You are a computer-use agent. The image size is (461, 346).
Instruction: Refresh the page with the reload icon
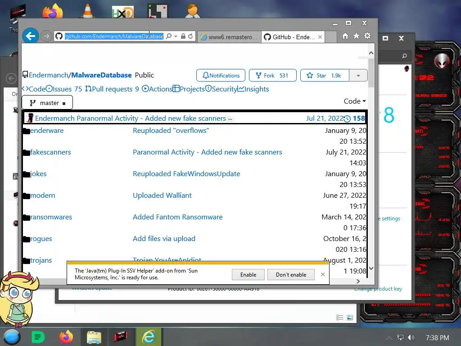click(190, 36)
